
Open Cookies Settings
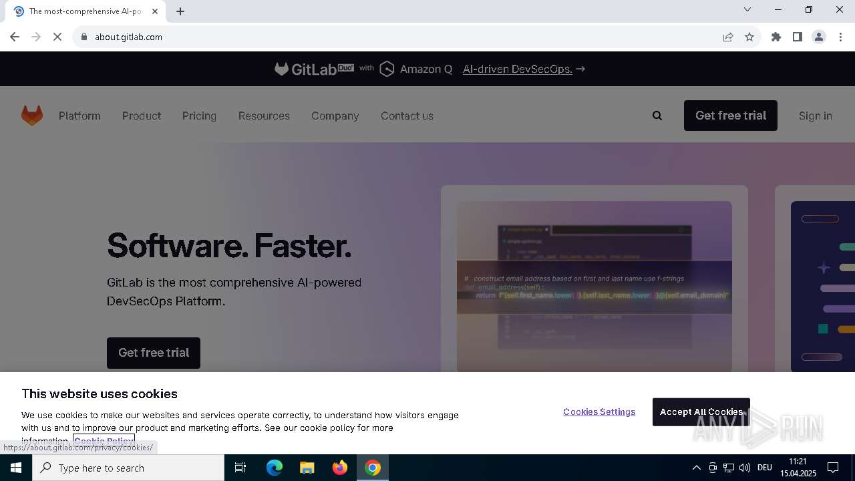[599, 412]
